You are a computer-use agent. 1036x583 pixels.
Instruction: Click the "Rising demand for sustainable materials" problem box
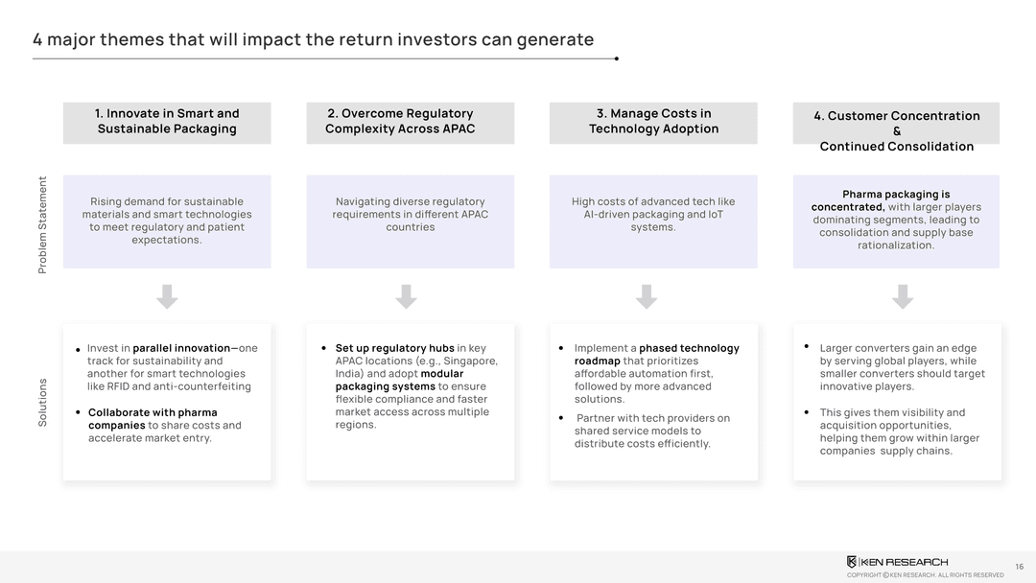point(167,222)
